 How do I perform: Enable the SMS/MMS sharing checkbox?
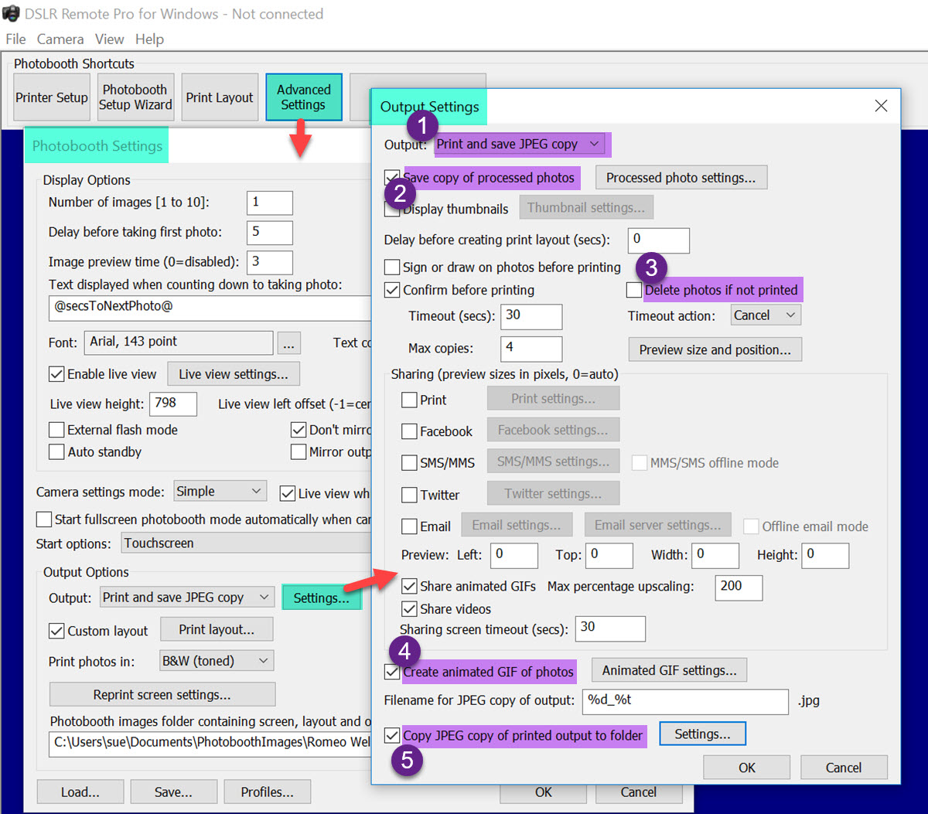click(410, 463)
